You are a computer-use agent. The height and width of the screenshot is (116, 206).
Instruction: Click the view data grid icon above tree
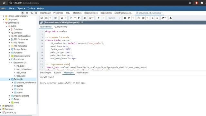click(x=27, y=13)
